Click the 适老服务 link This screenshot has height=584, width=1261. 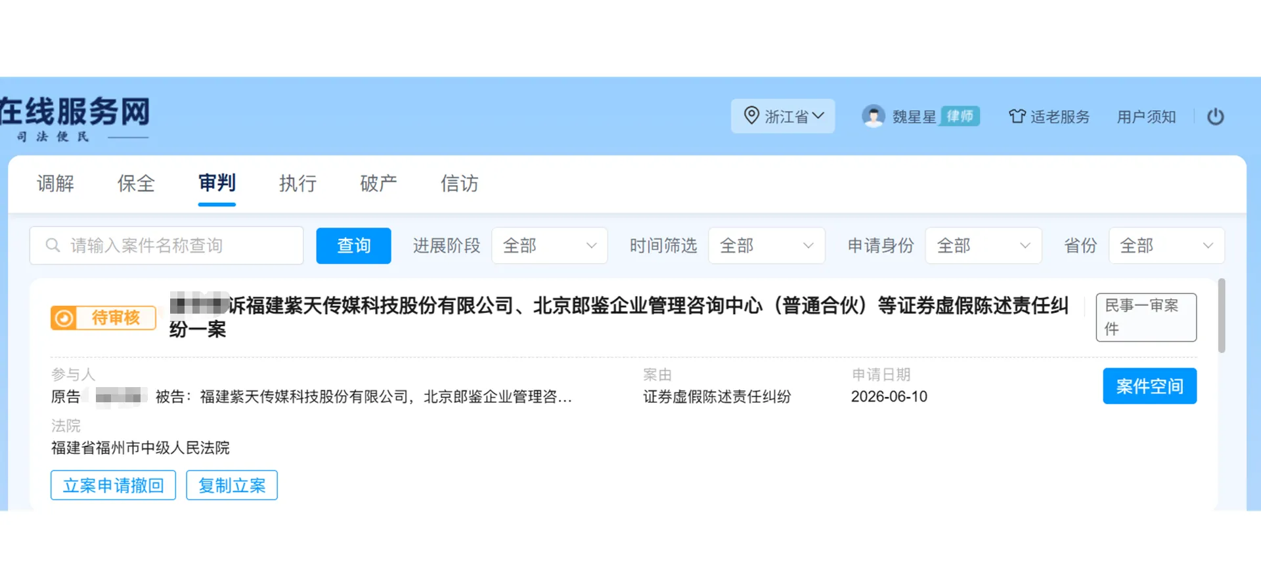(1060, 117)
